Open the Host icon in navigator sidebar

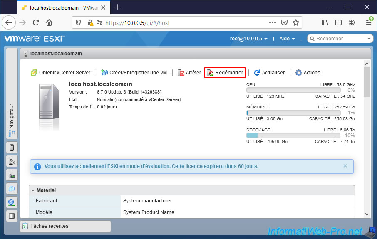[x=12, y=147]
